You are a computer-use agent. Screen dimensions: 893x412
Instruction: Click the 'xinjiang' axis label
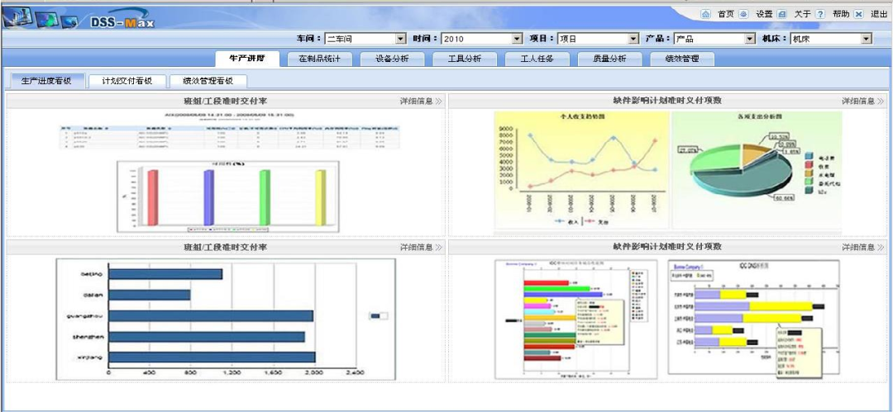point(91,358)
